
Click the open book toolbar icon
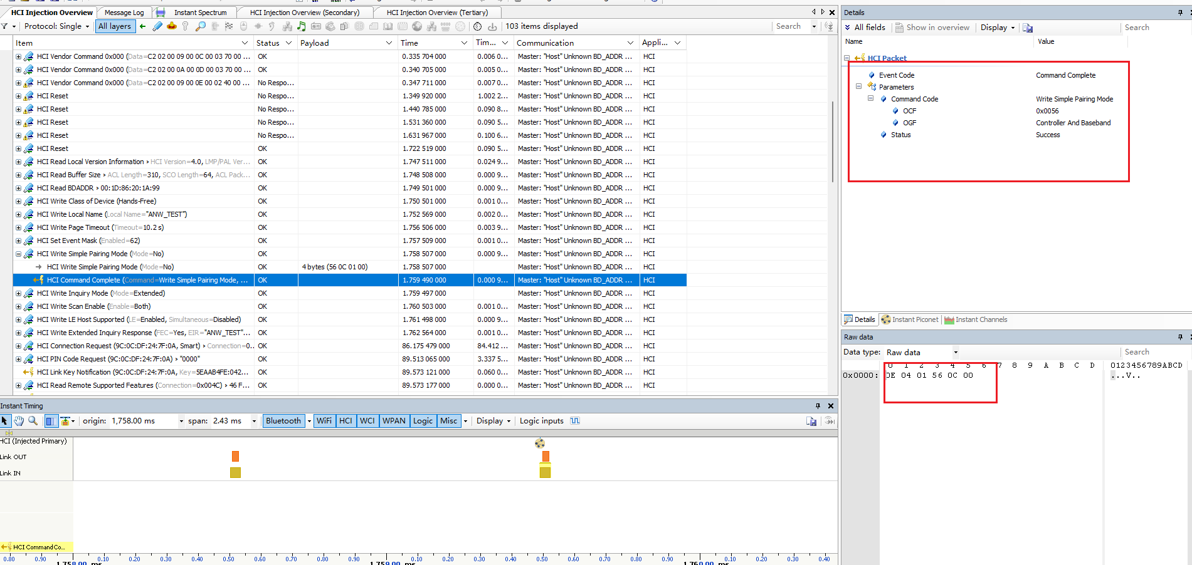(x=388, y=26)
